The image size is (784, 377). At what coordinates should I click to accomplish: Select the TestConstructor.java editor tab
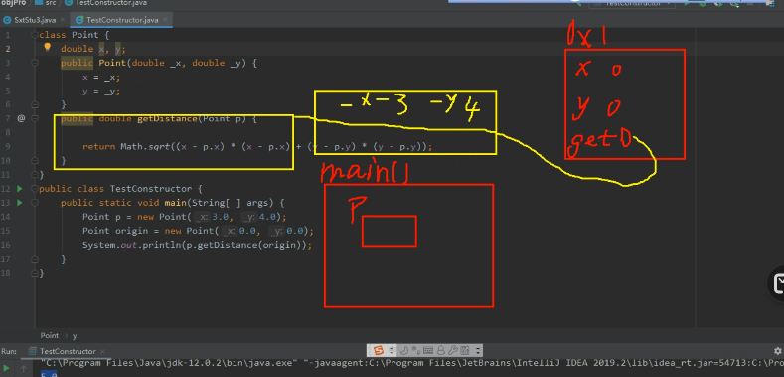[x=117, y=20]
